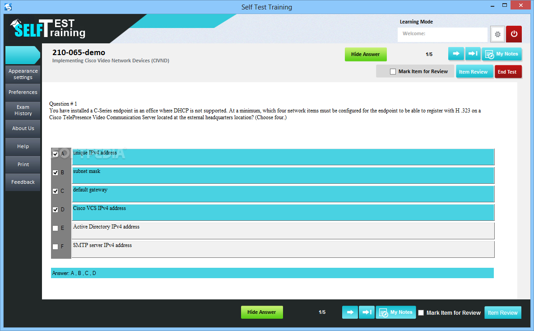This screenshot has height=331, width=534.
Task: Open Preferences in sidebar
Action: tap(23, 92)
